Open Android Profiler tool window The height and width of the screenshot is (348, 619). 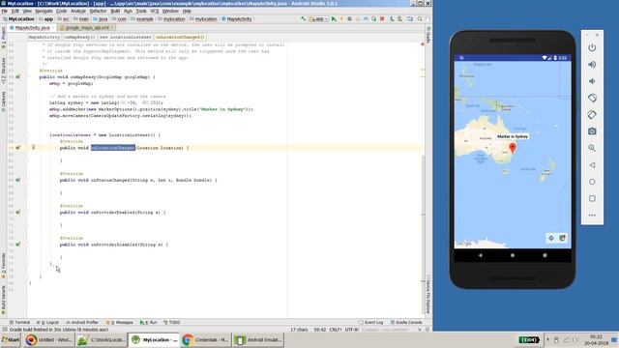tap(82, 322)
